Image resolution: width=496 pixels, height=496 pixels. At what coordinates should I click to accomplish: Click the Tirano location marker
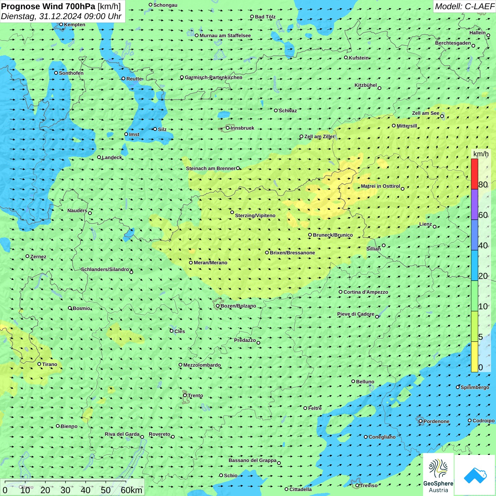(39, 364)
